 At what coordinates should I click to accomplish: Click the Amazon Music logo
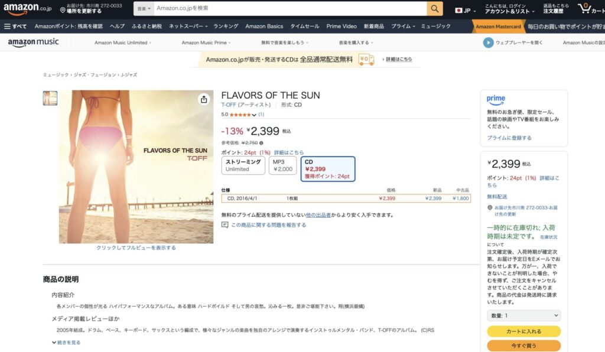pos(33,43)
